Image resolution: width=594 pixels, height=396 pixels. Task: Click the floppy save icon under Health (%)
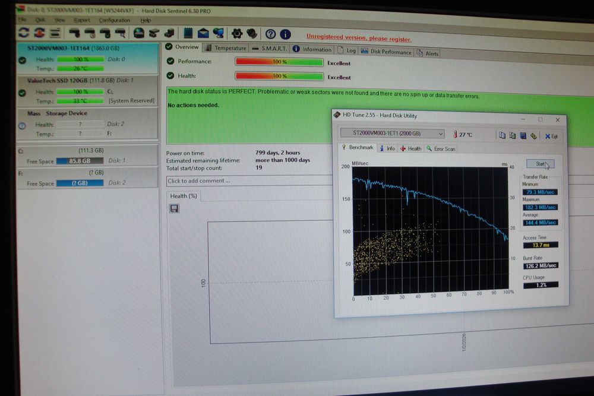[x=174, y=208]
